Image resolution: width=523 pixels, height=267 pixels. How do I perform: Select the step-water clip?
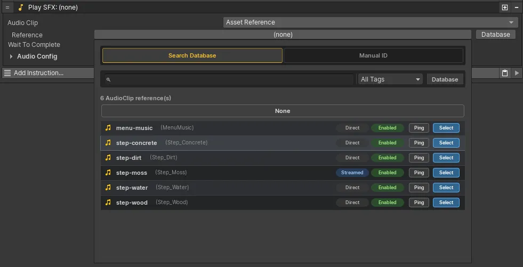pos(446,188)
